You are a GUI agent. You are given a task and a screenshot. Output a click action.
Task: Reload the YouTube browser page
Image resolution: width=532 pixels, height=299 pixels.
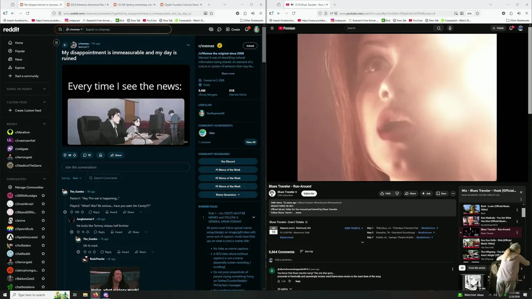pyautogui.click(x=293, y=13)
